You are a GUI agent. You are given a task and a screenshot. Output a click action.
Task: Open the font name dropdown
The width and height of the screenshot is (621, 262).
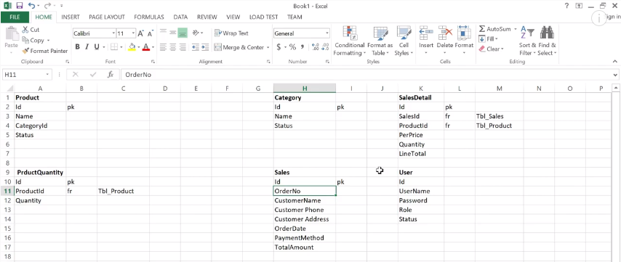pyautogui.click(x=113, y=33)
